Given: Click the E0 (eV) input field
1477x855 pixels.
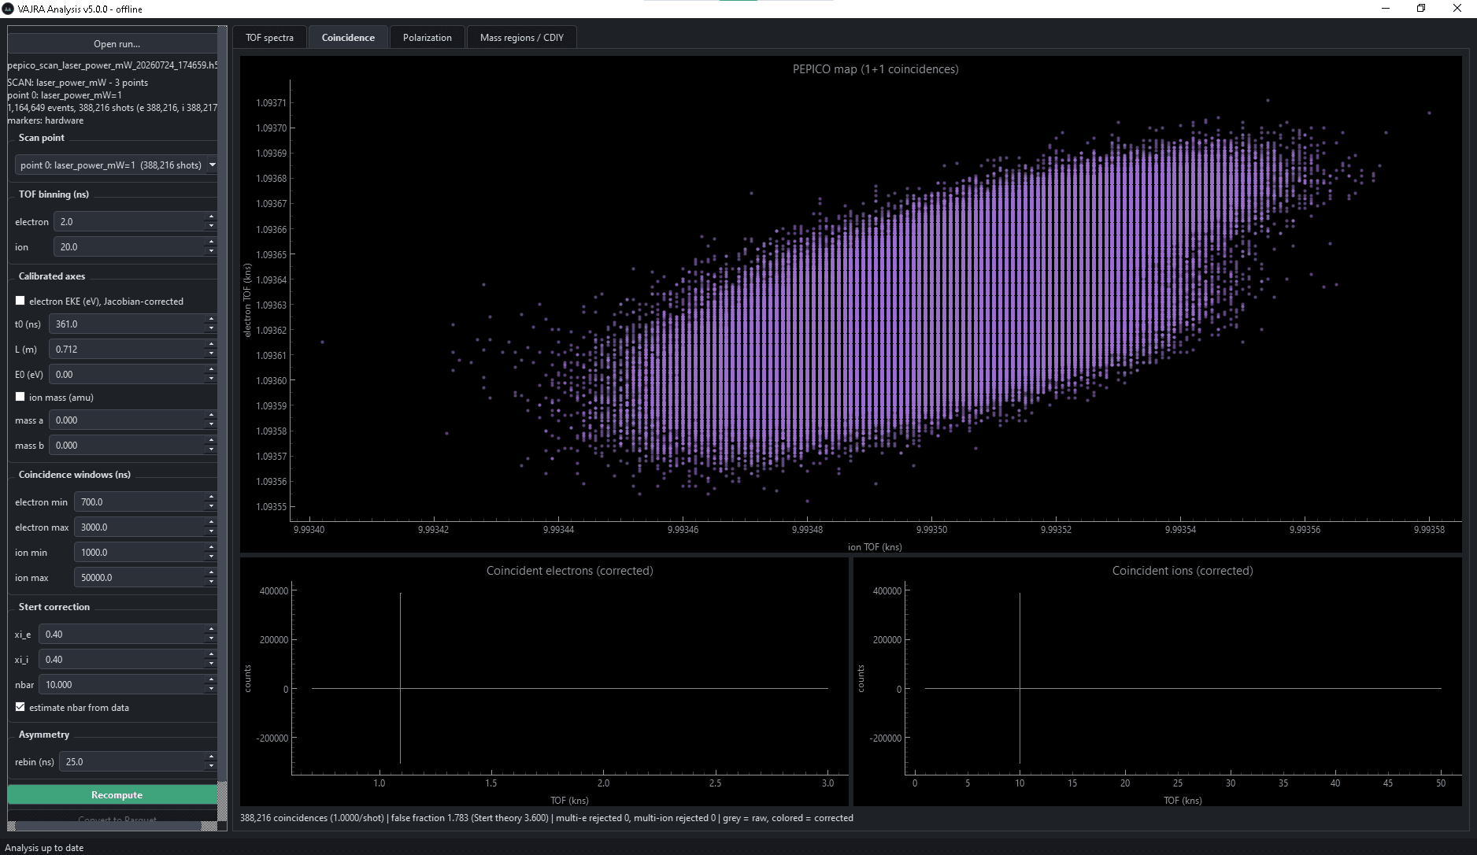Looking at the screenshot, I should 128,375.
